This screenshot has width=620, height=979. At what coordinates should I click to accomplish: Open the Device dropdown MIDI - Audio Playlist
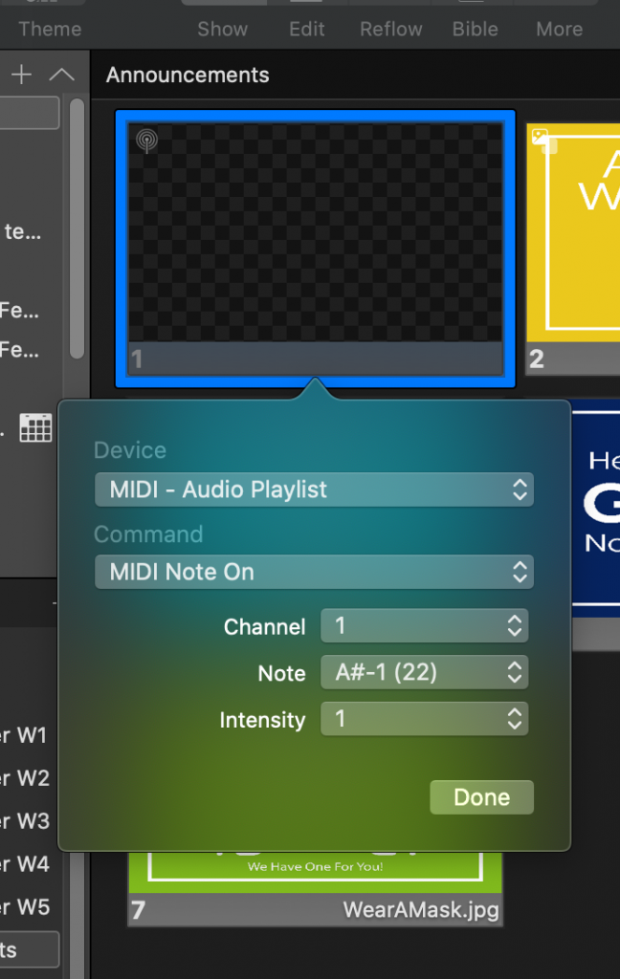pyautogui.click(x=314, y=489)
